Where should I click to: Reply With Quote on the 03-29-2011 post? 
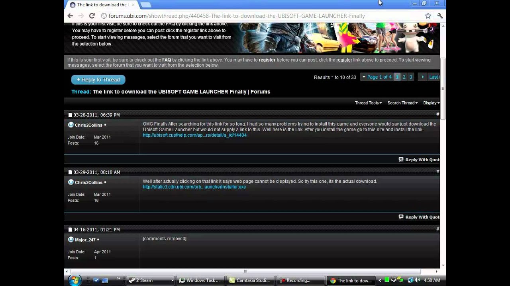(x=419, y=217)
